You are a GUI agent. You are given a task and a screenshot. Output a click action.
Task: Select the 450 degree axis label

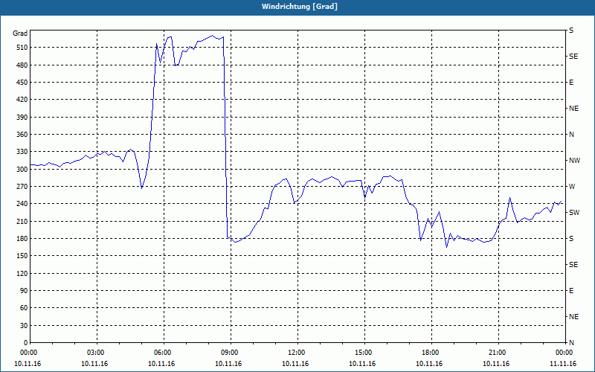[22, 83]
